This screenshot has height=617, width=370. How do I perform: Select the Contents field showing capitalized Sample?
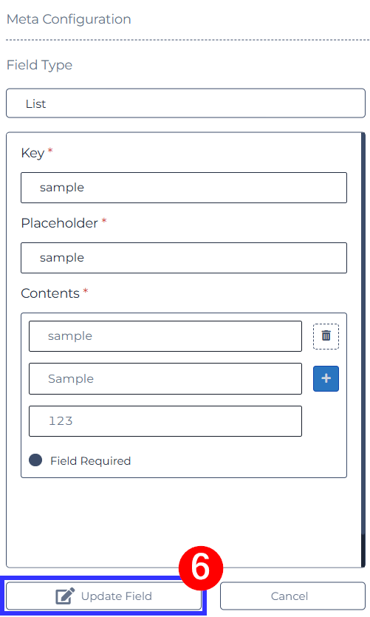coord(165,378)
